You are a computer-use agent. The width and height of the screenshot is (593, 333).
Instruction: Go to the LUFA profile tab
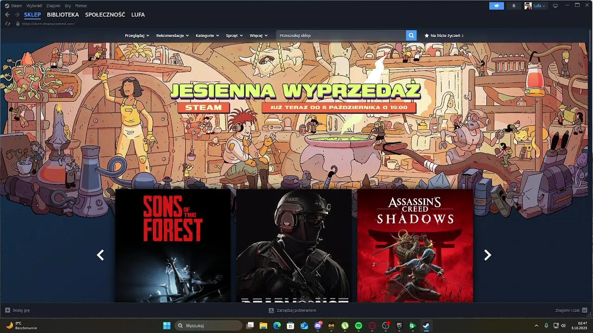[138, 15]
